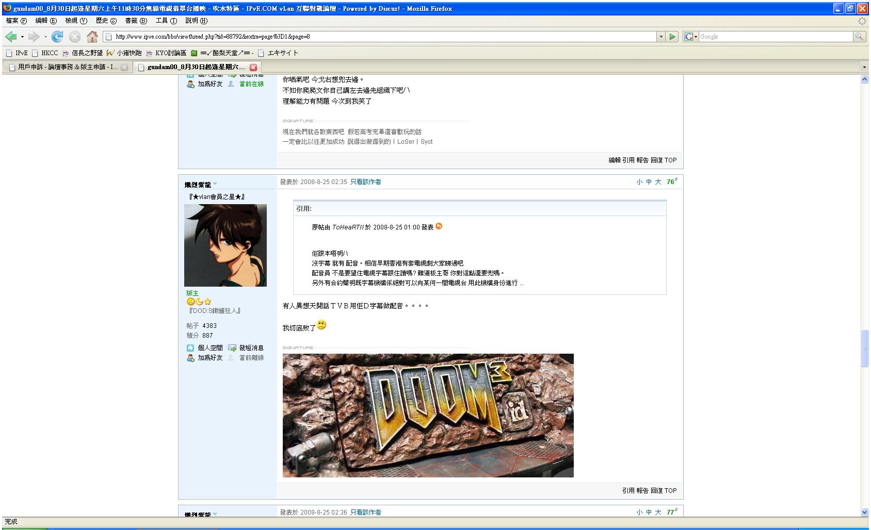The width and height of the screenshot is (871, 530).
Task: Start search with the magnifier icon
Action: pyautogui.click(x=859, y=37)
